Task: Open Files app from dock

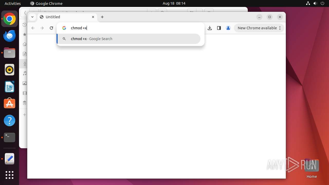Action: click(10, 53)
